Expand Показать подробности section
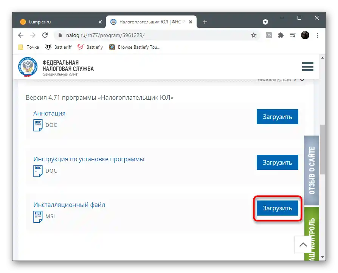 (280, 80)
